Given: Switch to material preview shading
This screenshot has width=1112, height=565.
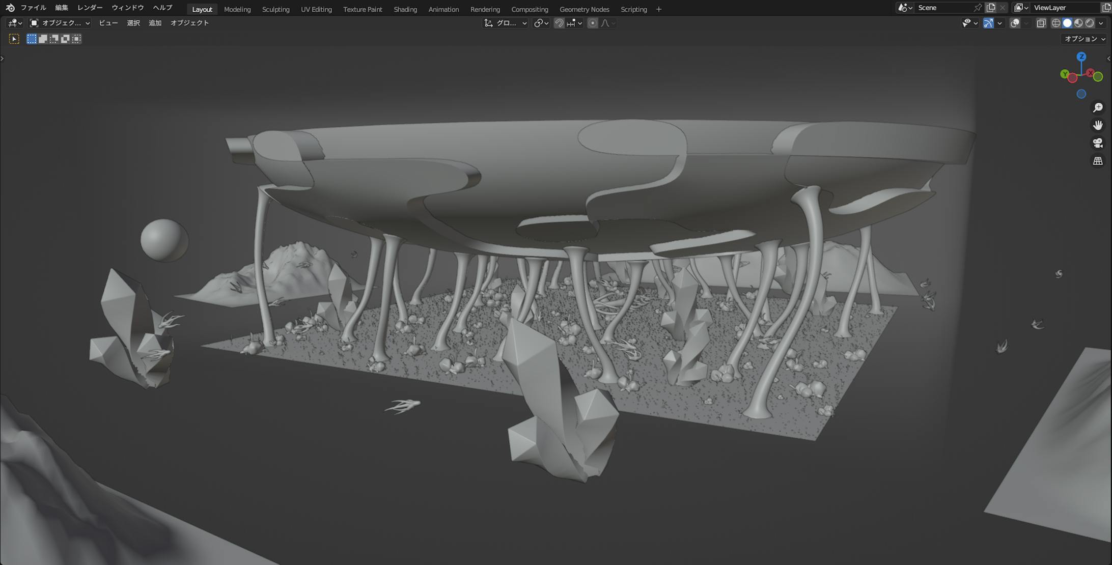Looking at the screenshot, I should 1078,23.
